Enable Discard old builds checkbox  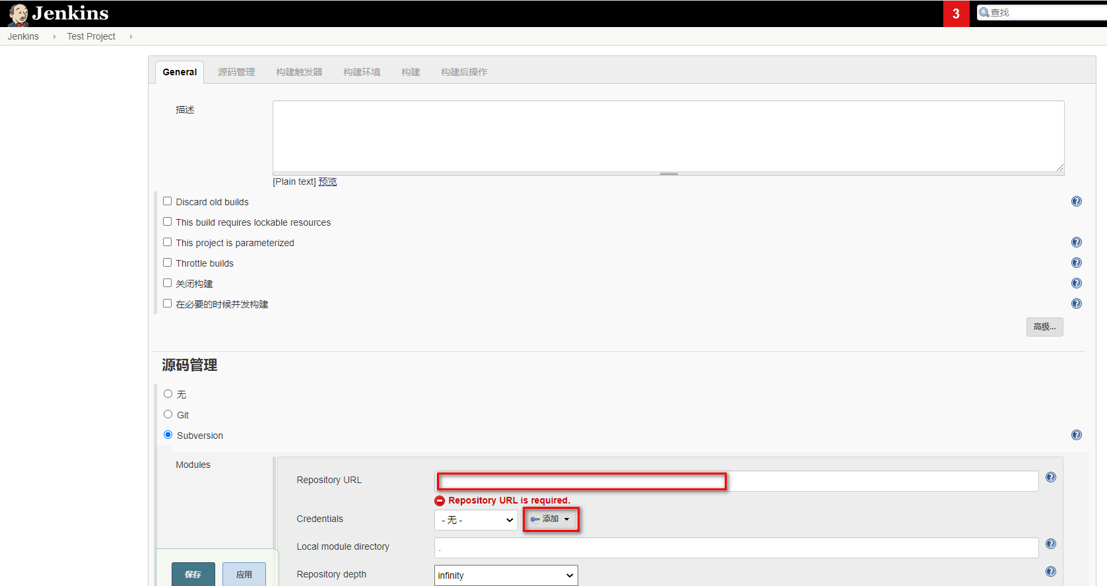point(167,201)
